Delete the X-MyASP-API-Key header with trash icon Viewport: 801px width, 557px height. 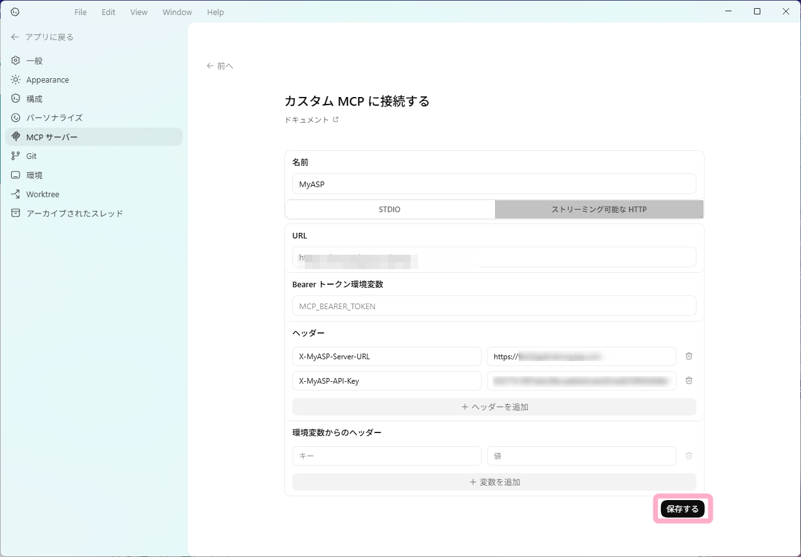(x=689, y=381)
